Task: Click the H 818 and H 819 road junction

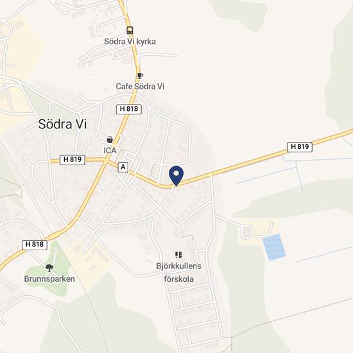Action: pyautogui.click(x=105, y=160)
